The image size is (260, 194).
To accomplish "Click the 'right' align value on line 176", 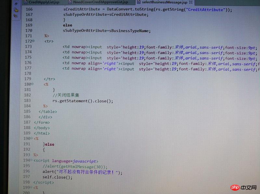I will (x=110, y=64).
